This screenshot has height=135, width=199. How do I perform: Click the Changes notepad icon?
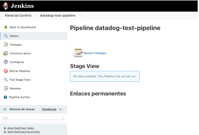(x=6, y=45)
